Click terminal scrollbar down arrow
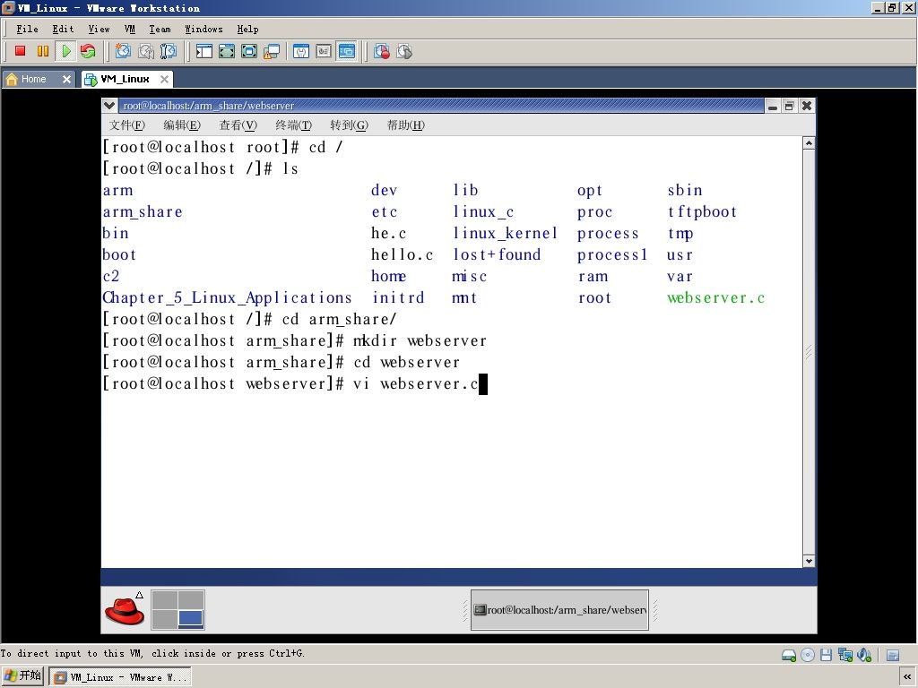This screenshot has width=918, height=688. click(809, 561)
